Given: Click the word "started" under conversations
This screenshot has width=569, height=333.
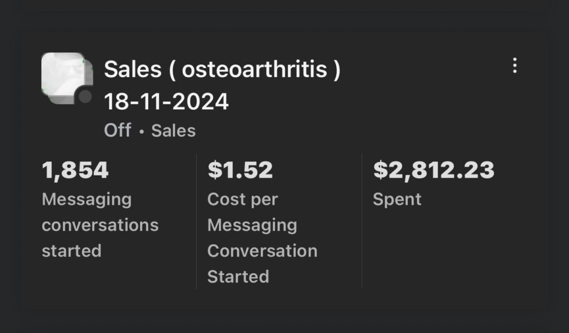Looking at the screenshot, I should point(71,251).
